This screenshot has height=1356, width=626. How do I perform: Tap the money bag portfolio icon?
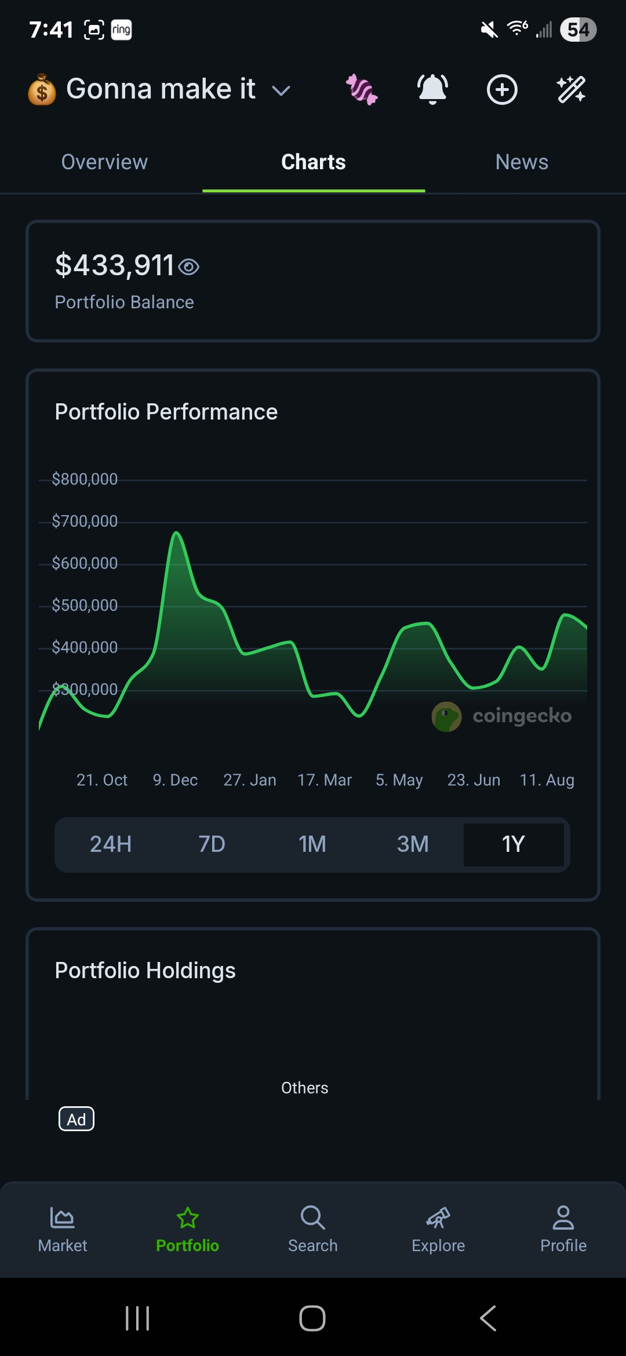pos(42,90)
